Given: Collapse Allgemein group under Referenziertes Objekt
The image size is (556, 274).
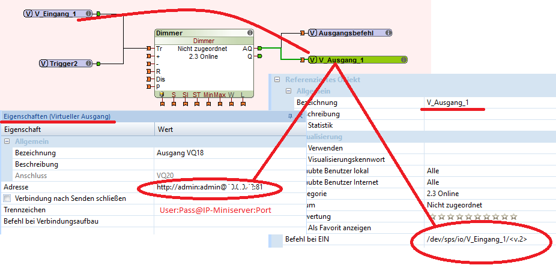Looking at the screenshot, I should pyautogui.click(x=289, y=91).
